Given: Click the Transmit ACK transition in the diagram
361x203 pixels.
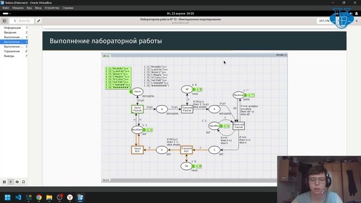Looking at the screenshot, I should [x=187, y=150].
